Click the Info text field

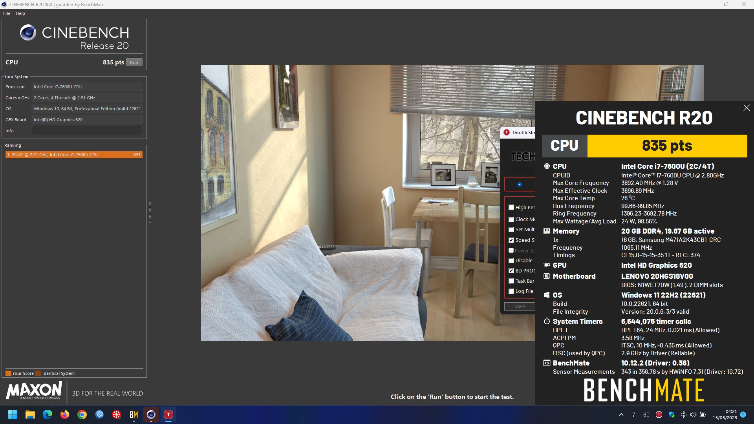click(87, 131)
